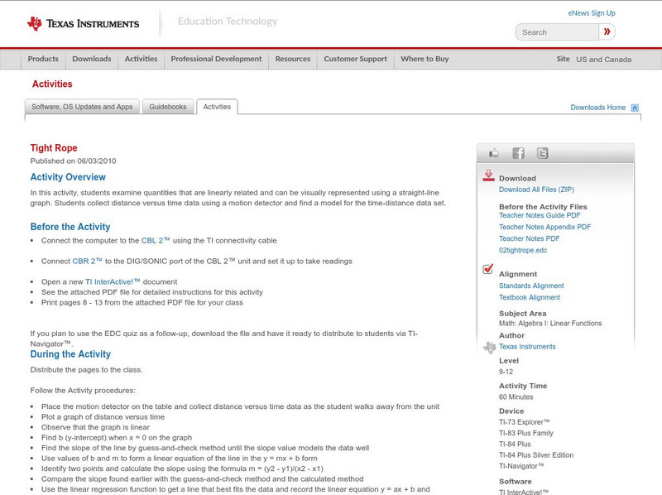Click 'TI-Navigator' device entry
This screenshot has height=495, width=662.
[521, 466]
